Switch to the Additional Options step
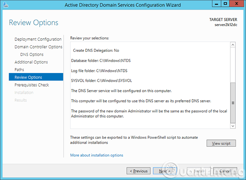Image resolution: width=246 pixels, height=180 pixels. click(31, 62)
